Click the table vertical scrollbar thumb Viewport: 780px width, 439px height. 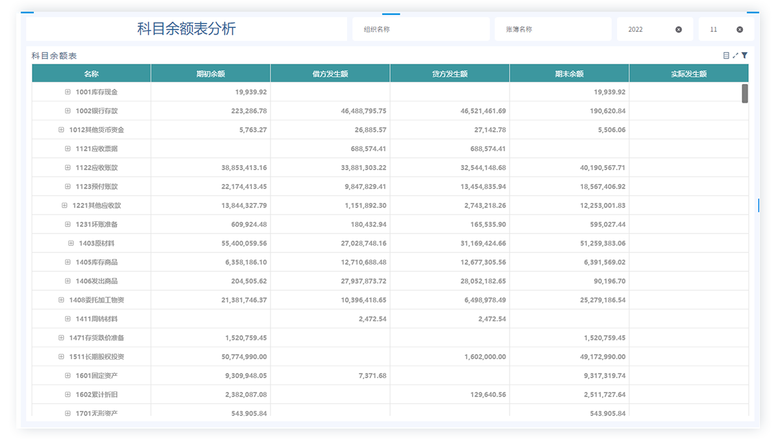[x=745, y=94]
